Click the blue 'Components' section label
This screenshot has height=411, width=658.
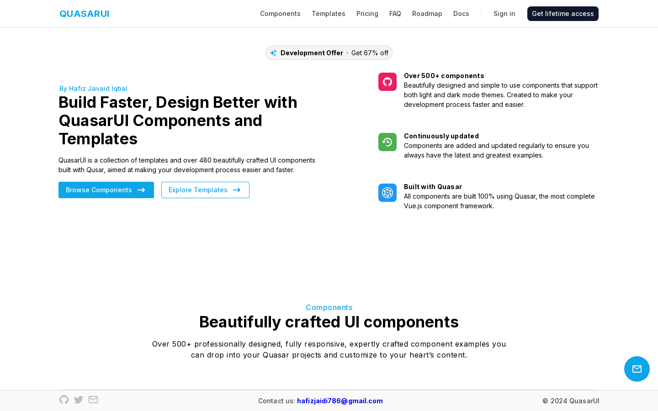pyautogui.click(x=329, y=308)
